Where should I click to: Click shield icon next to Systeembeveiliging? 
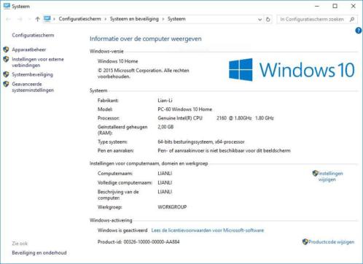tap(6, 74)
